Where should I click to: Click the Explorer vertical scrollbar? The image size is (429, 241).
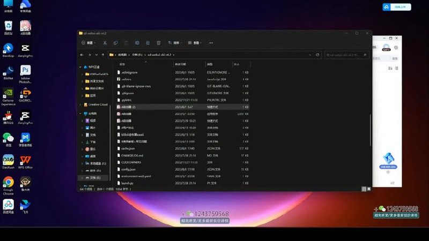[x=371, y=130]
